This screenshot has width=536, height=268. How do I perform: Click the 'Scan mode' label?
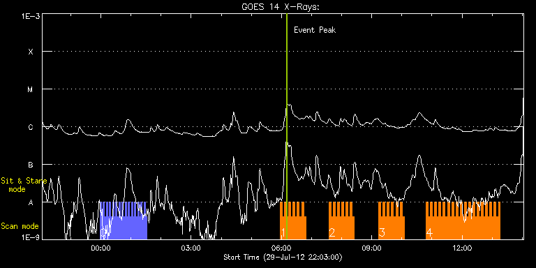(x=20, y=226)
